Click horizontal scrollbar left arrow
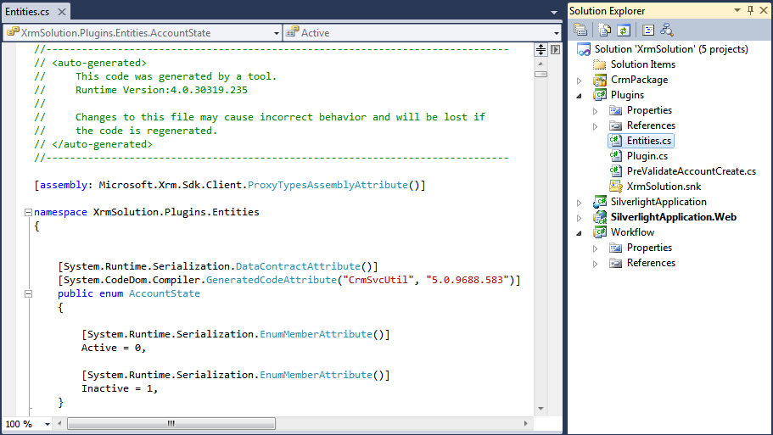This screenshot has height=435, width=773. point(59,424)
